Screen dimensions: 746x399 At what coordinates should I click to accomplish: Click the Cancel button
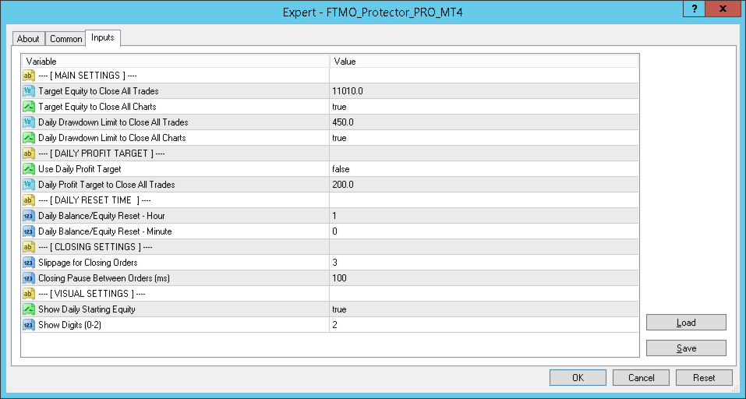click(x=641, y=378)
